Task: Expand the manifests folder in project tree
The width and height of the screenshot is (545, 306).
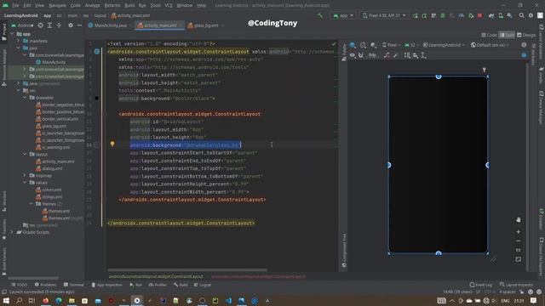Action: point(19,41)
